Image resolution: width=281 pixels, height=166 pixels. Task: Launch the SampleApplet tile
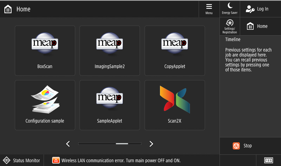[x=109, y=105]
